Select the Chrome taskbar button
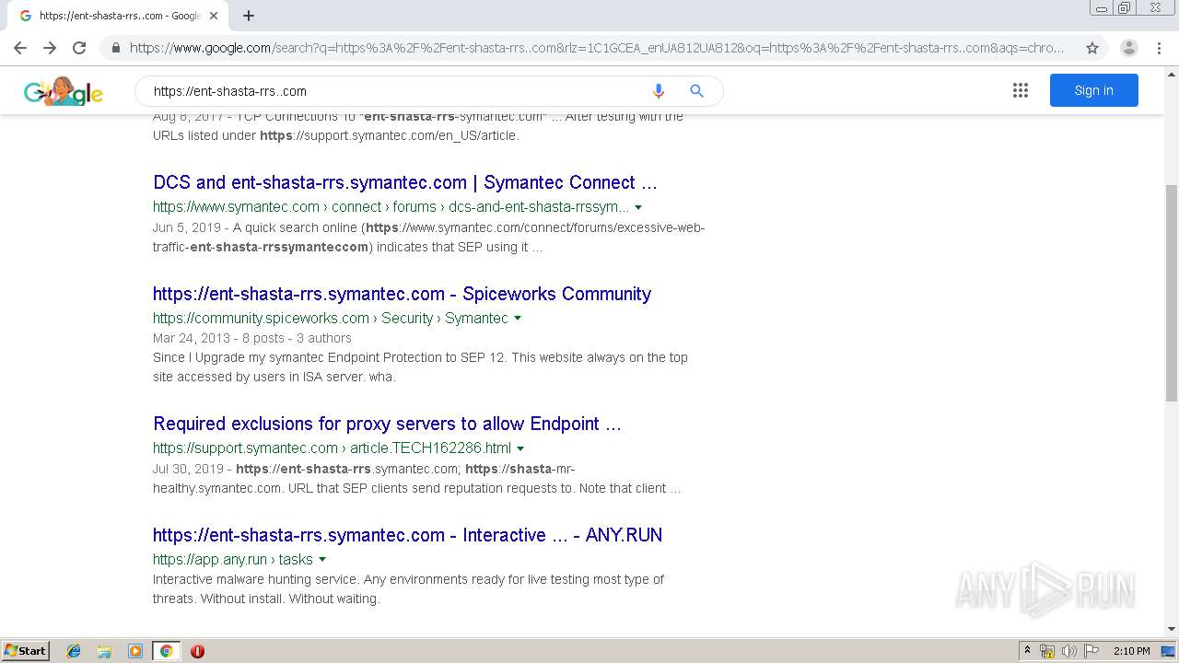 point(166,651)
